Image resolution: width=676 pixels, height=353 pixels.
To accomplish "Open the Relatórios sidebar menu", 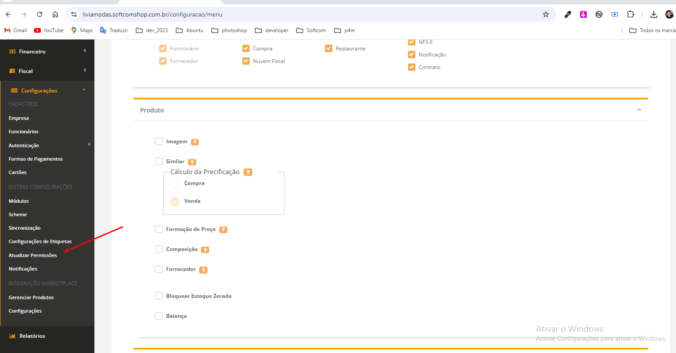I will (32, 336).
